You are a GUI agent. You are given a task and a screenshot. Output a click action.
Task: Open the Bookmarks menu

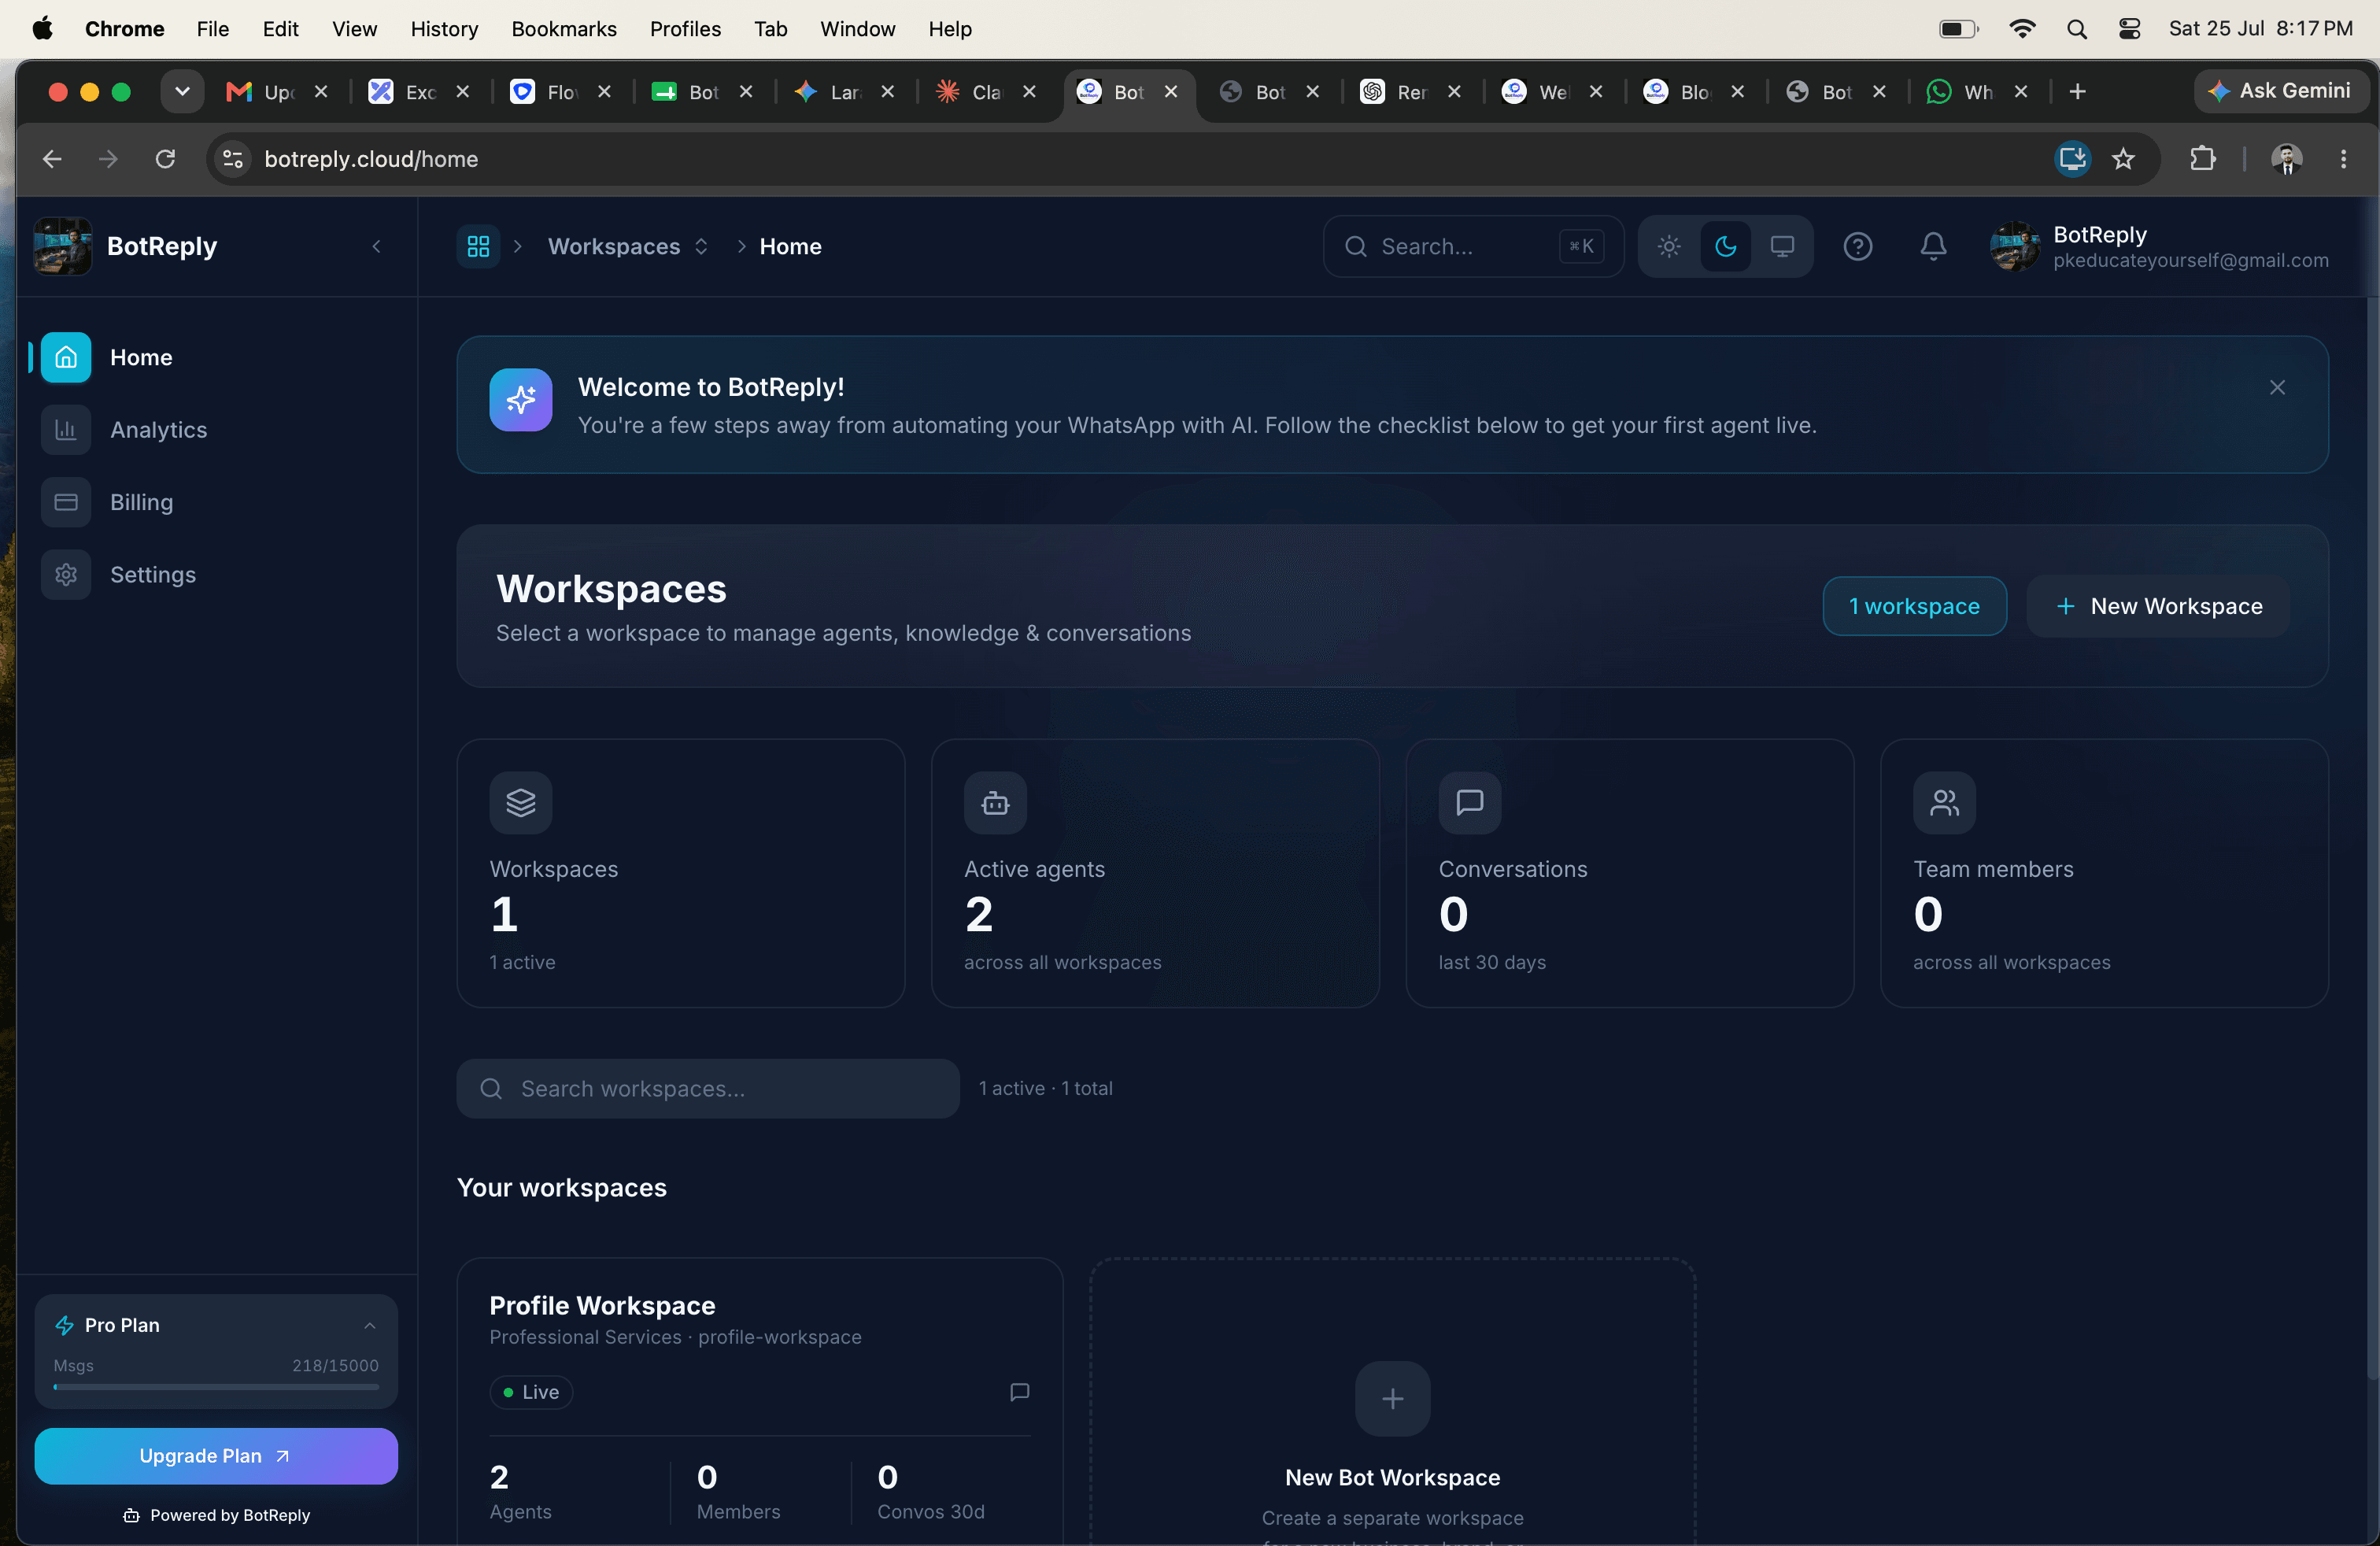click(563, 29)
